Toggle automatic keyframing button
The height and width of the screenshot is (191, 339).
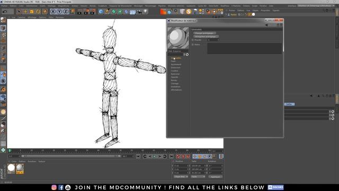[x=183, y=157]
